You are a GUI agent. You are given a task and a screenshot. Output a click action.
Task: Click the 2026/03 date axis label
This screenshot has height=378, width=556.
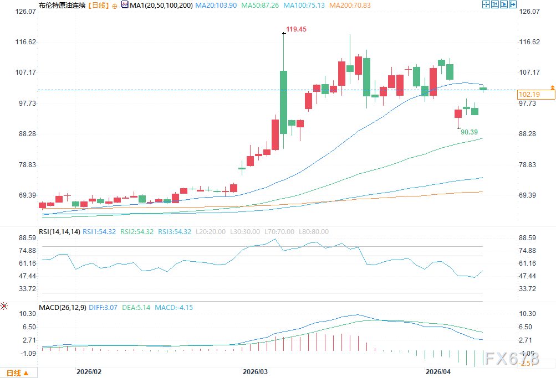pos(256,371)
